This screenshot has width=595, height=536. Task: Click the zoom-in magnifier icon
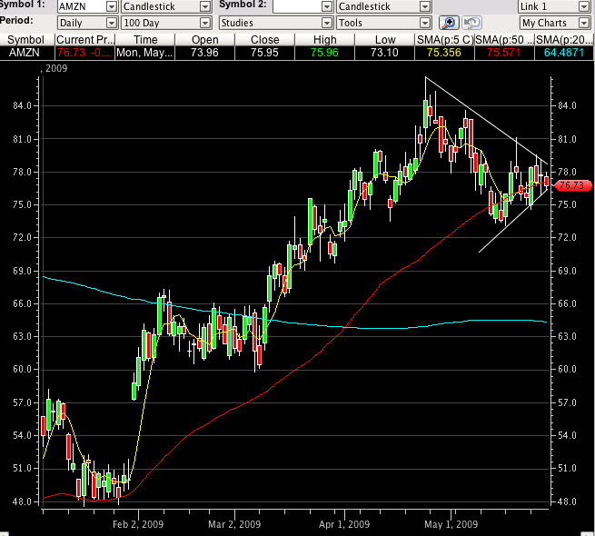click(449, 23)
